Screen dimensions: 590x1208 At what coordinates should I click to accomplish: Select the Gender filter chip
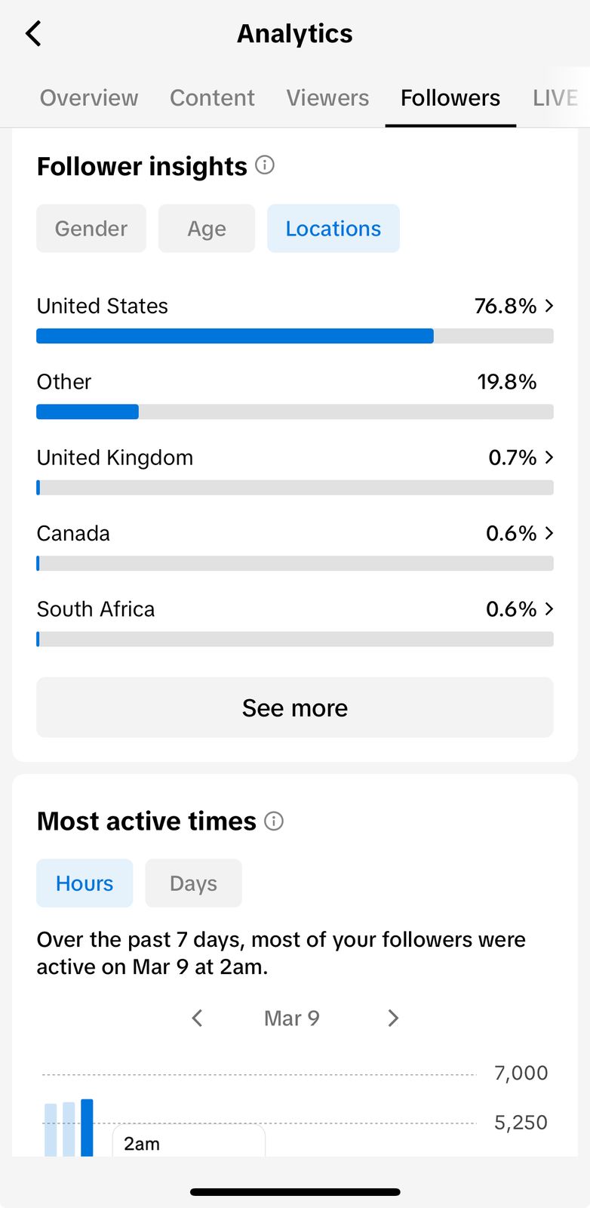tap(91, 229)
